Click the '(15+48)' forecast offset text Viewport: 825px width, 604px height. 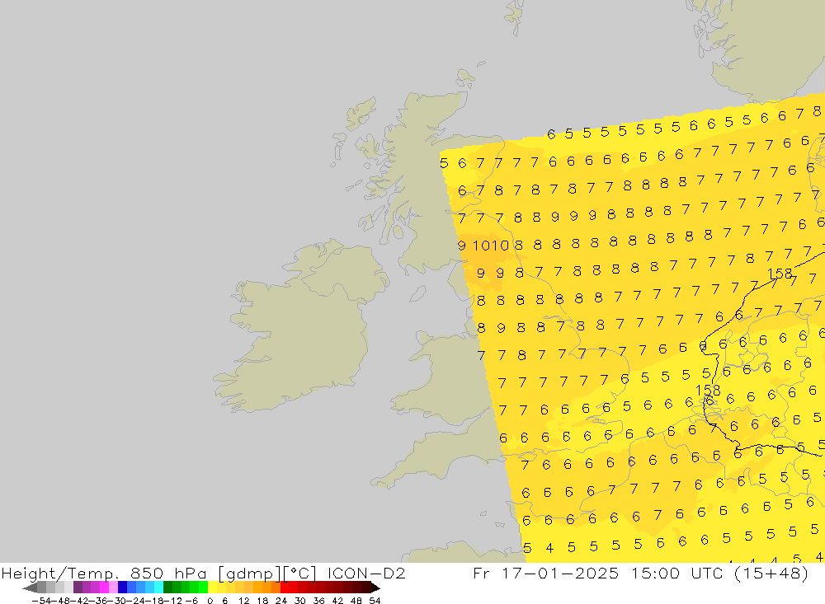click(x=773, y=573)
